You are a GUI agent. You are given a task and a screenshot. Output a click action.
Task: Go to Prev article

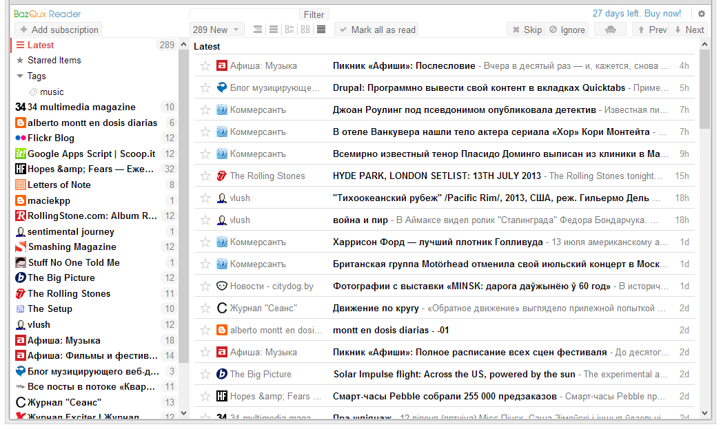click(651, 30)
